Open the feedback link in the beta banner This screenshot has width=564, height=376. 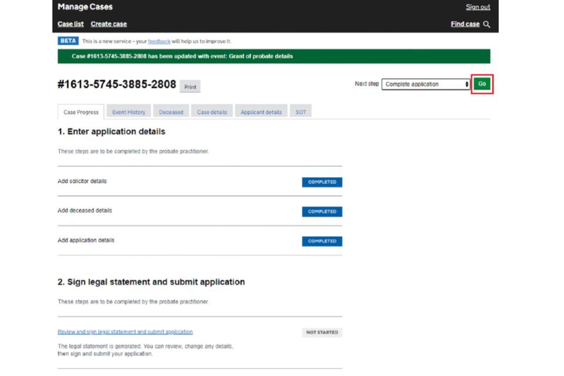(x=159, y=41)
